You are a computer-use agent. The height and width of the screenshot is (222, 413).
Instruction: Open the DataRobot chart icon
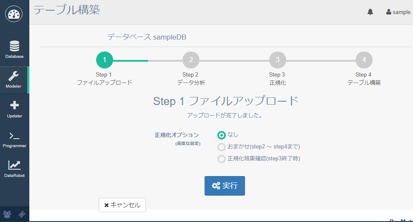pyautogui.click(x=14, y=168)
